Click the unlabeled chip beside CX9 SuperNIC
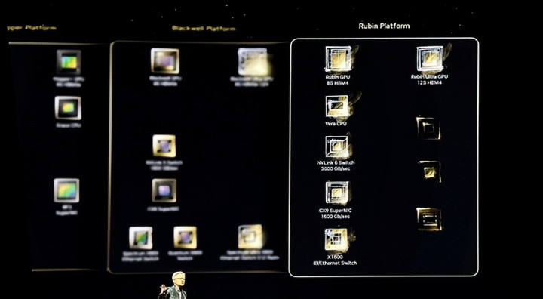The height and width of the screenshot is (299, 543). (429, 219)
